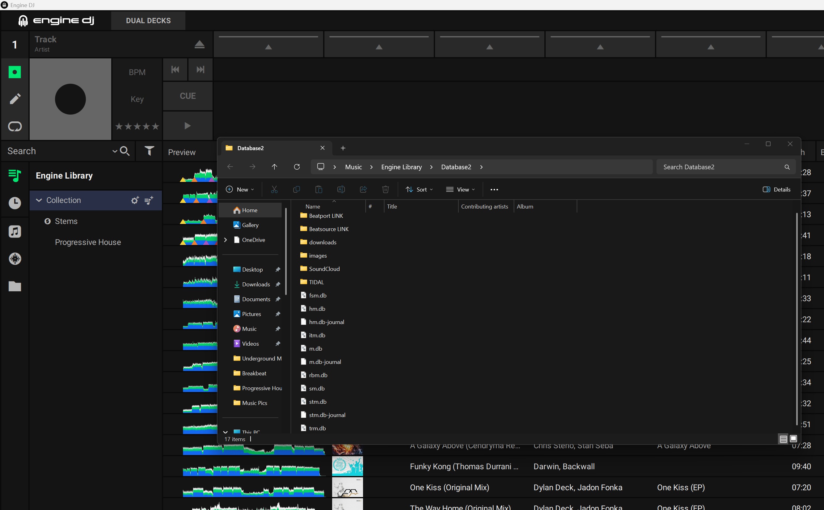Refresh the Database2 folder view

pos(297,167)
